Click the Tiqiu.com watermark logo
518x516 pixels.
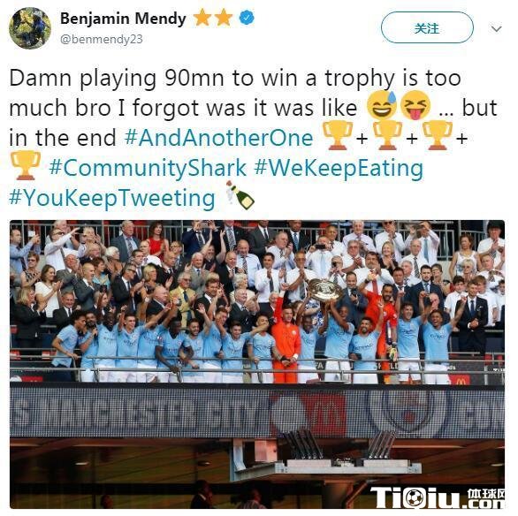coord(438,497)
